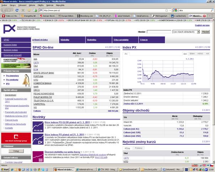Click the PX Prague Stock Exchange logo
The image size is (215, 172).
9,29
